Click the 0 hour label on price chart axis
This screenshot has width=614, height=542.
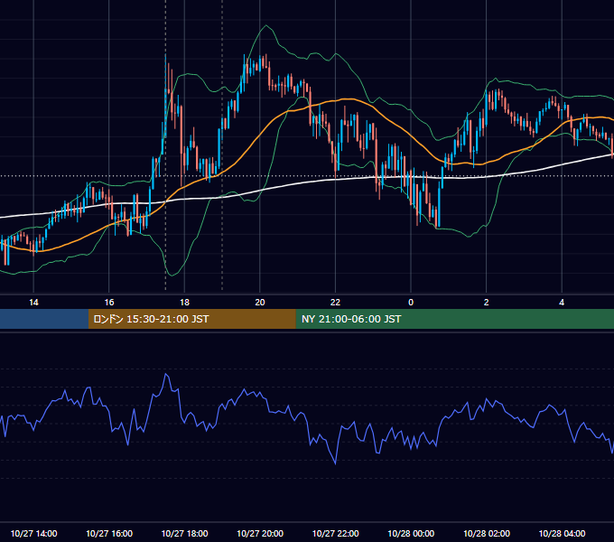(411, 303)
